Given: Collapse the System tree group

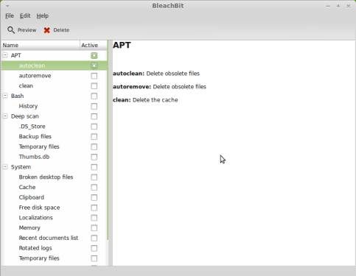Looking at the screenshot, I should 5,167.
